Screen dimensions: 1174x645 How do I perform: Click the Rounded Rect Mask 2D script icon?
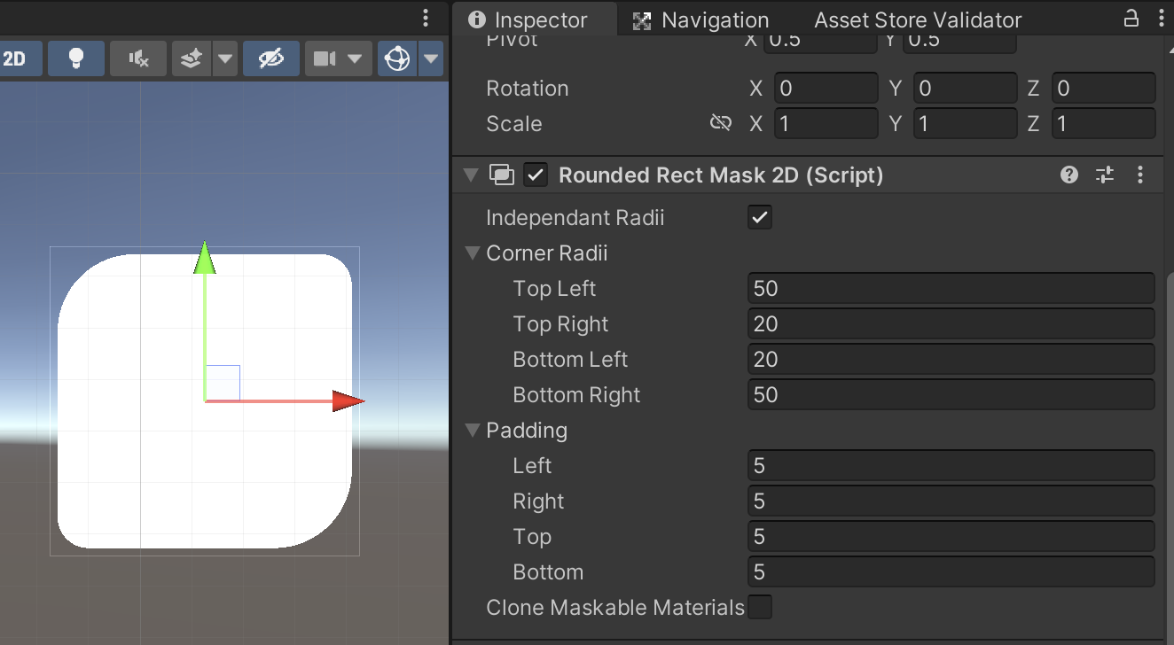pyautogui.click(x=502, y=175)
